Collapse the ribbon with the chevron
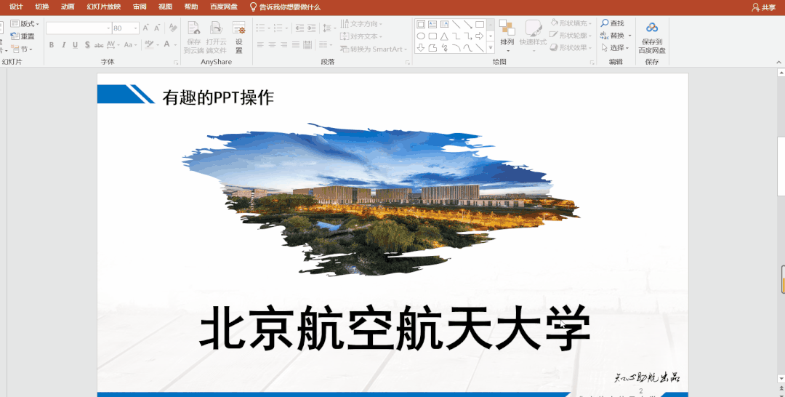Screen dimensions: 785x397 click(779, 62)
